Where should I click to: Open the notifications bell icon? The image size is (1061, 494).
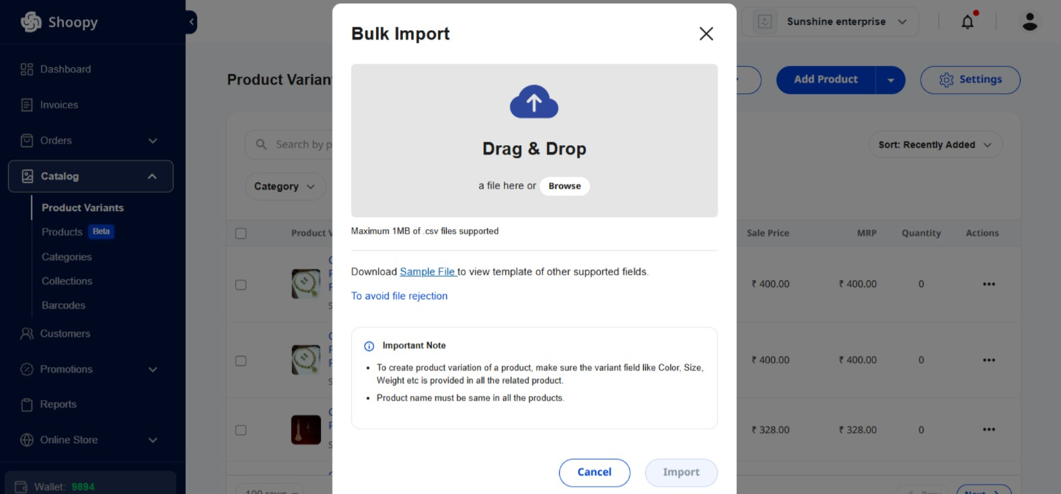967,22
